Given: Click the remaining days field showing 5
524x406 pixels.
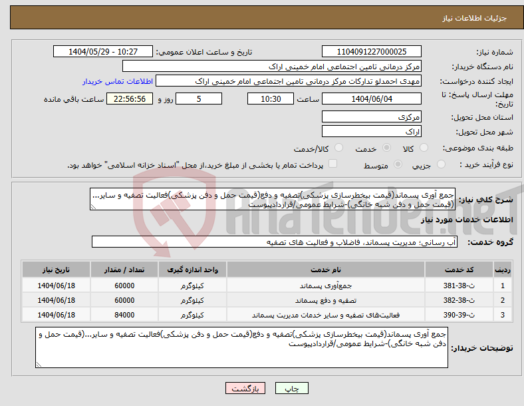Looking at the screenshot, I should point(199,99).
